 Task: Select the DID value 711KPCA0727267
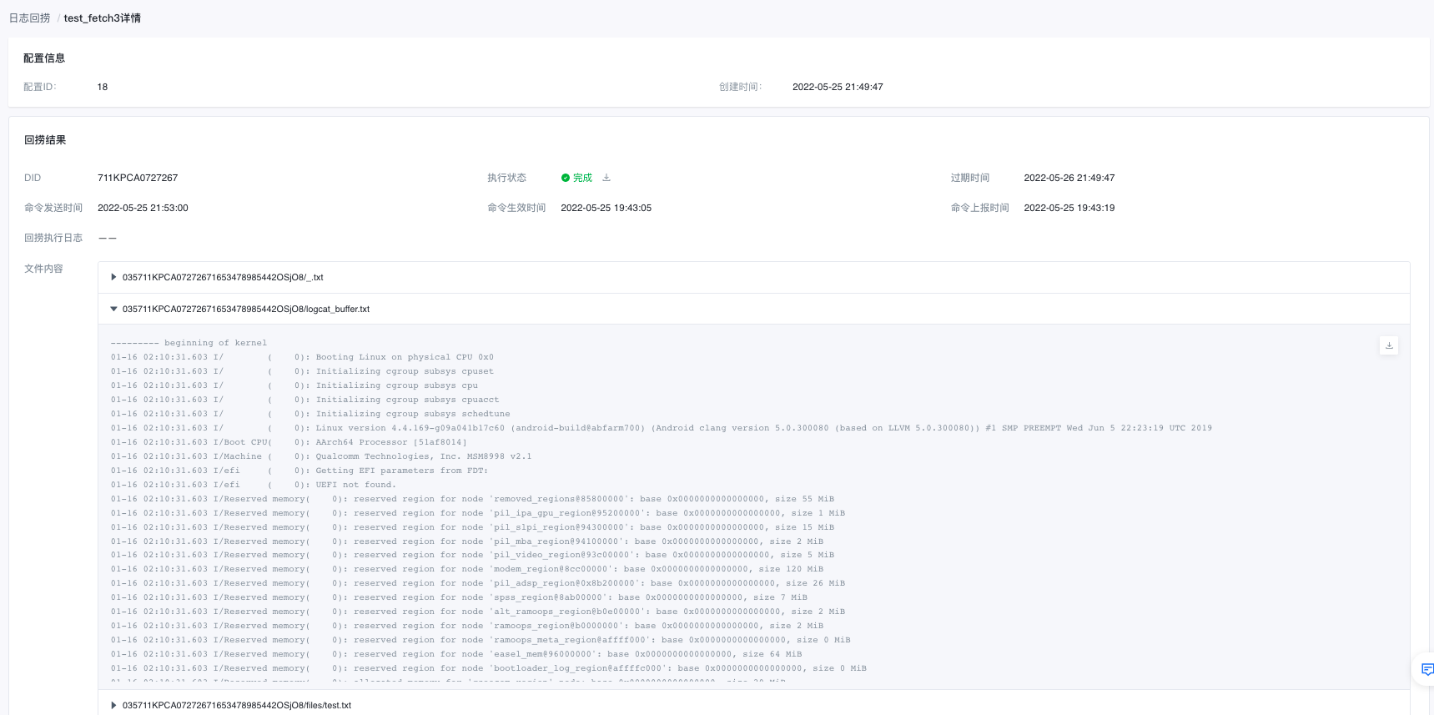[138, 178]
